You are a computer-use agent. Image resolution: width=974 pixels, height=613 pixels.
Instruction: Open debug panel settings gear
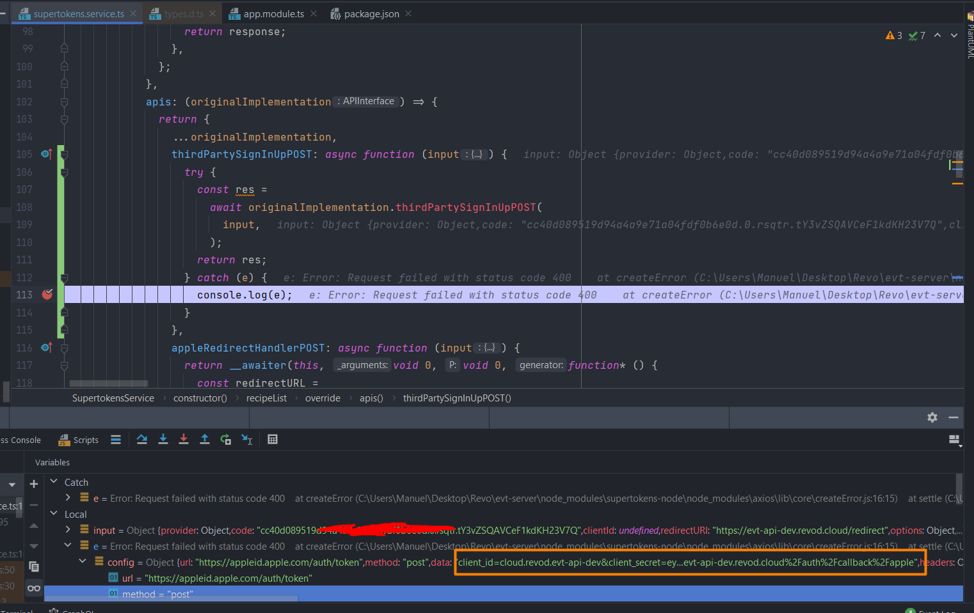tap(932, 417)
